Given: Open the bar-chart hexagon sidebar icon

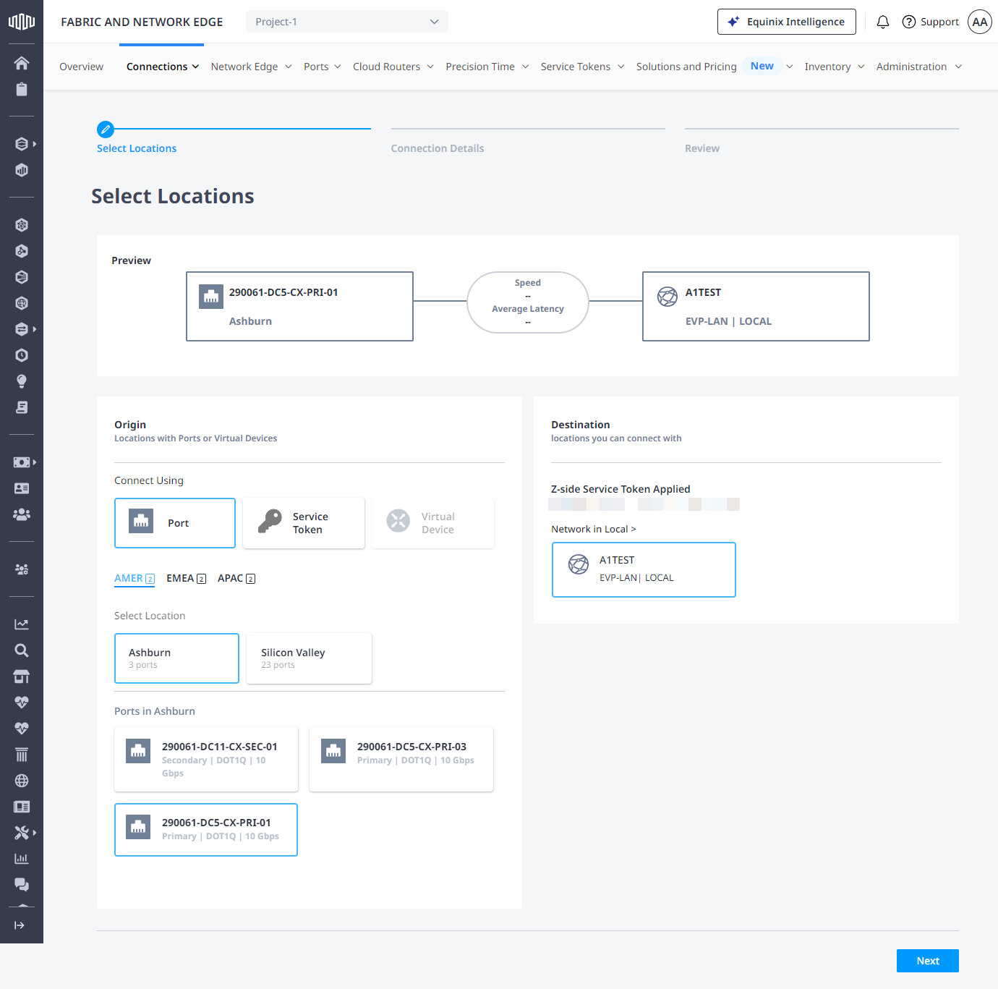Looking at the screenshot, I should 22,170.
